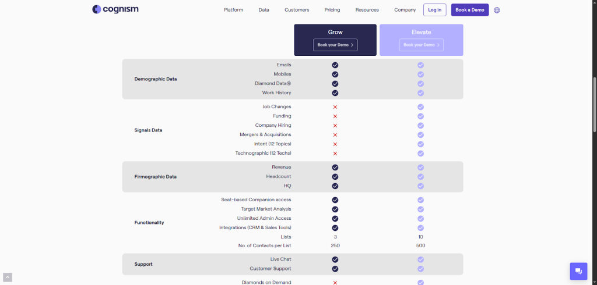
Task: Click the red X for Funding in Grow
Action: [x=335, y=116]
